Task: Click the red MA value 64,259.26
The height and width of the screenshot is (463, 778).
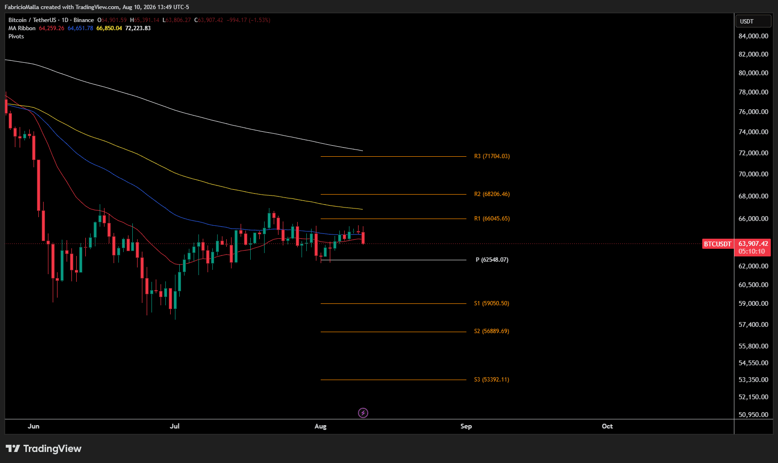Action: 52,28
